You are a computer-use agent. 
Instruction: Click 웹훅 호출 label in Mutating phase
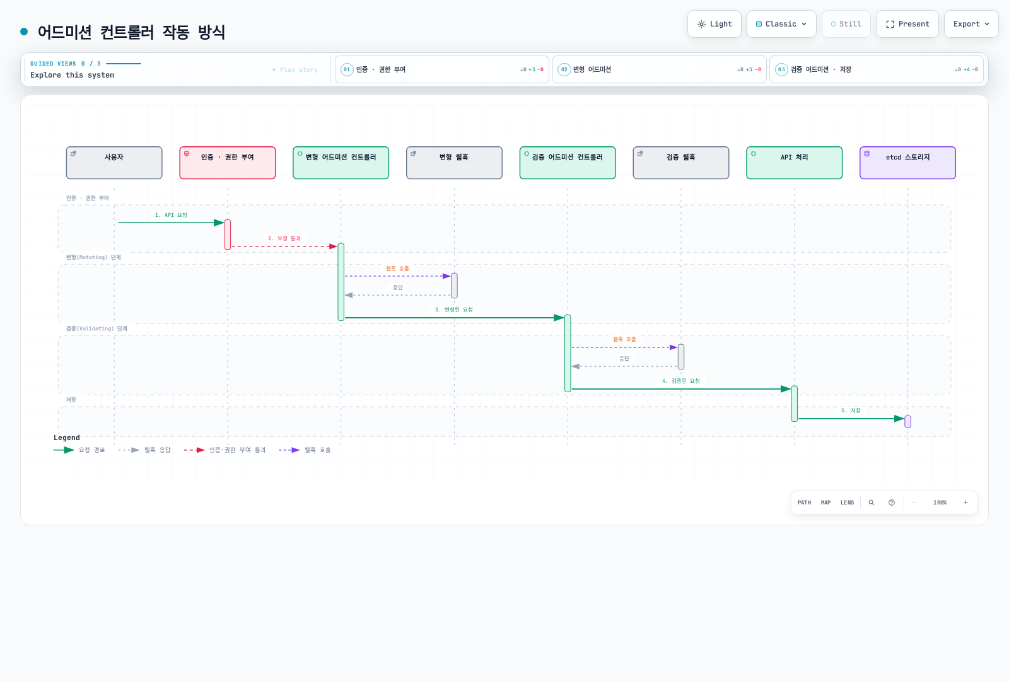point(397,269)
